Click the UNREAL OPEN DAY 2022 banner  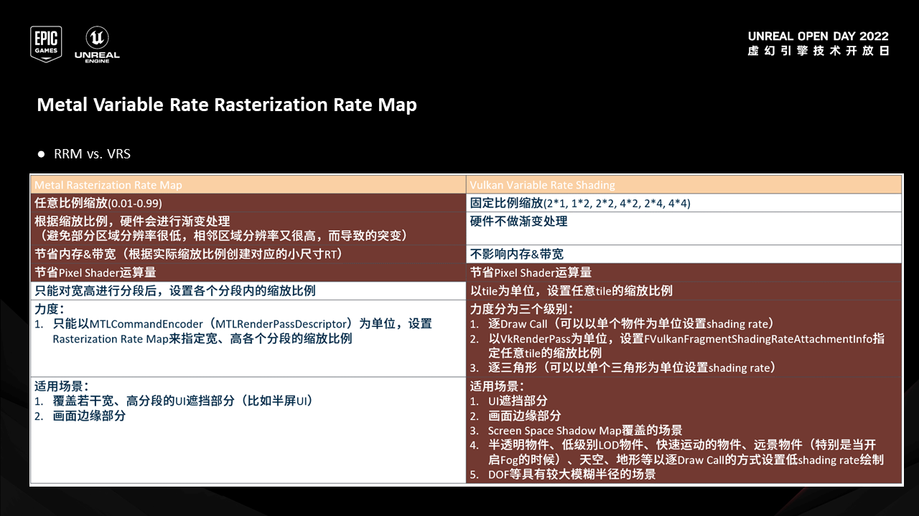(x=817, y=36)
